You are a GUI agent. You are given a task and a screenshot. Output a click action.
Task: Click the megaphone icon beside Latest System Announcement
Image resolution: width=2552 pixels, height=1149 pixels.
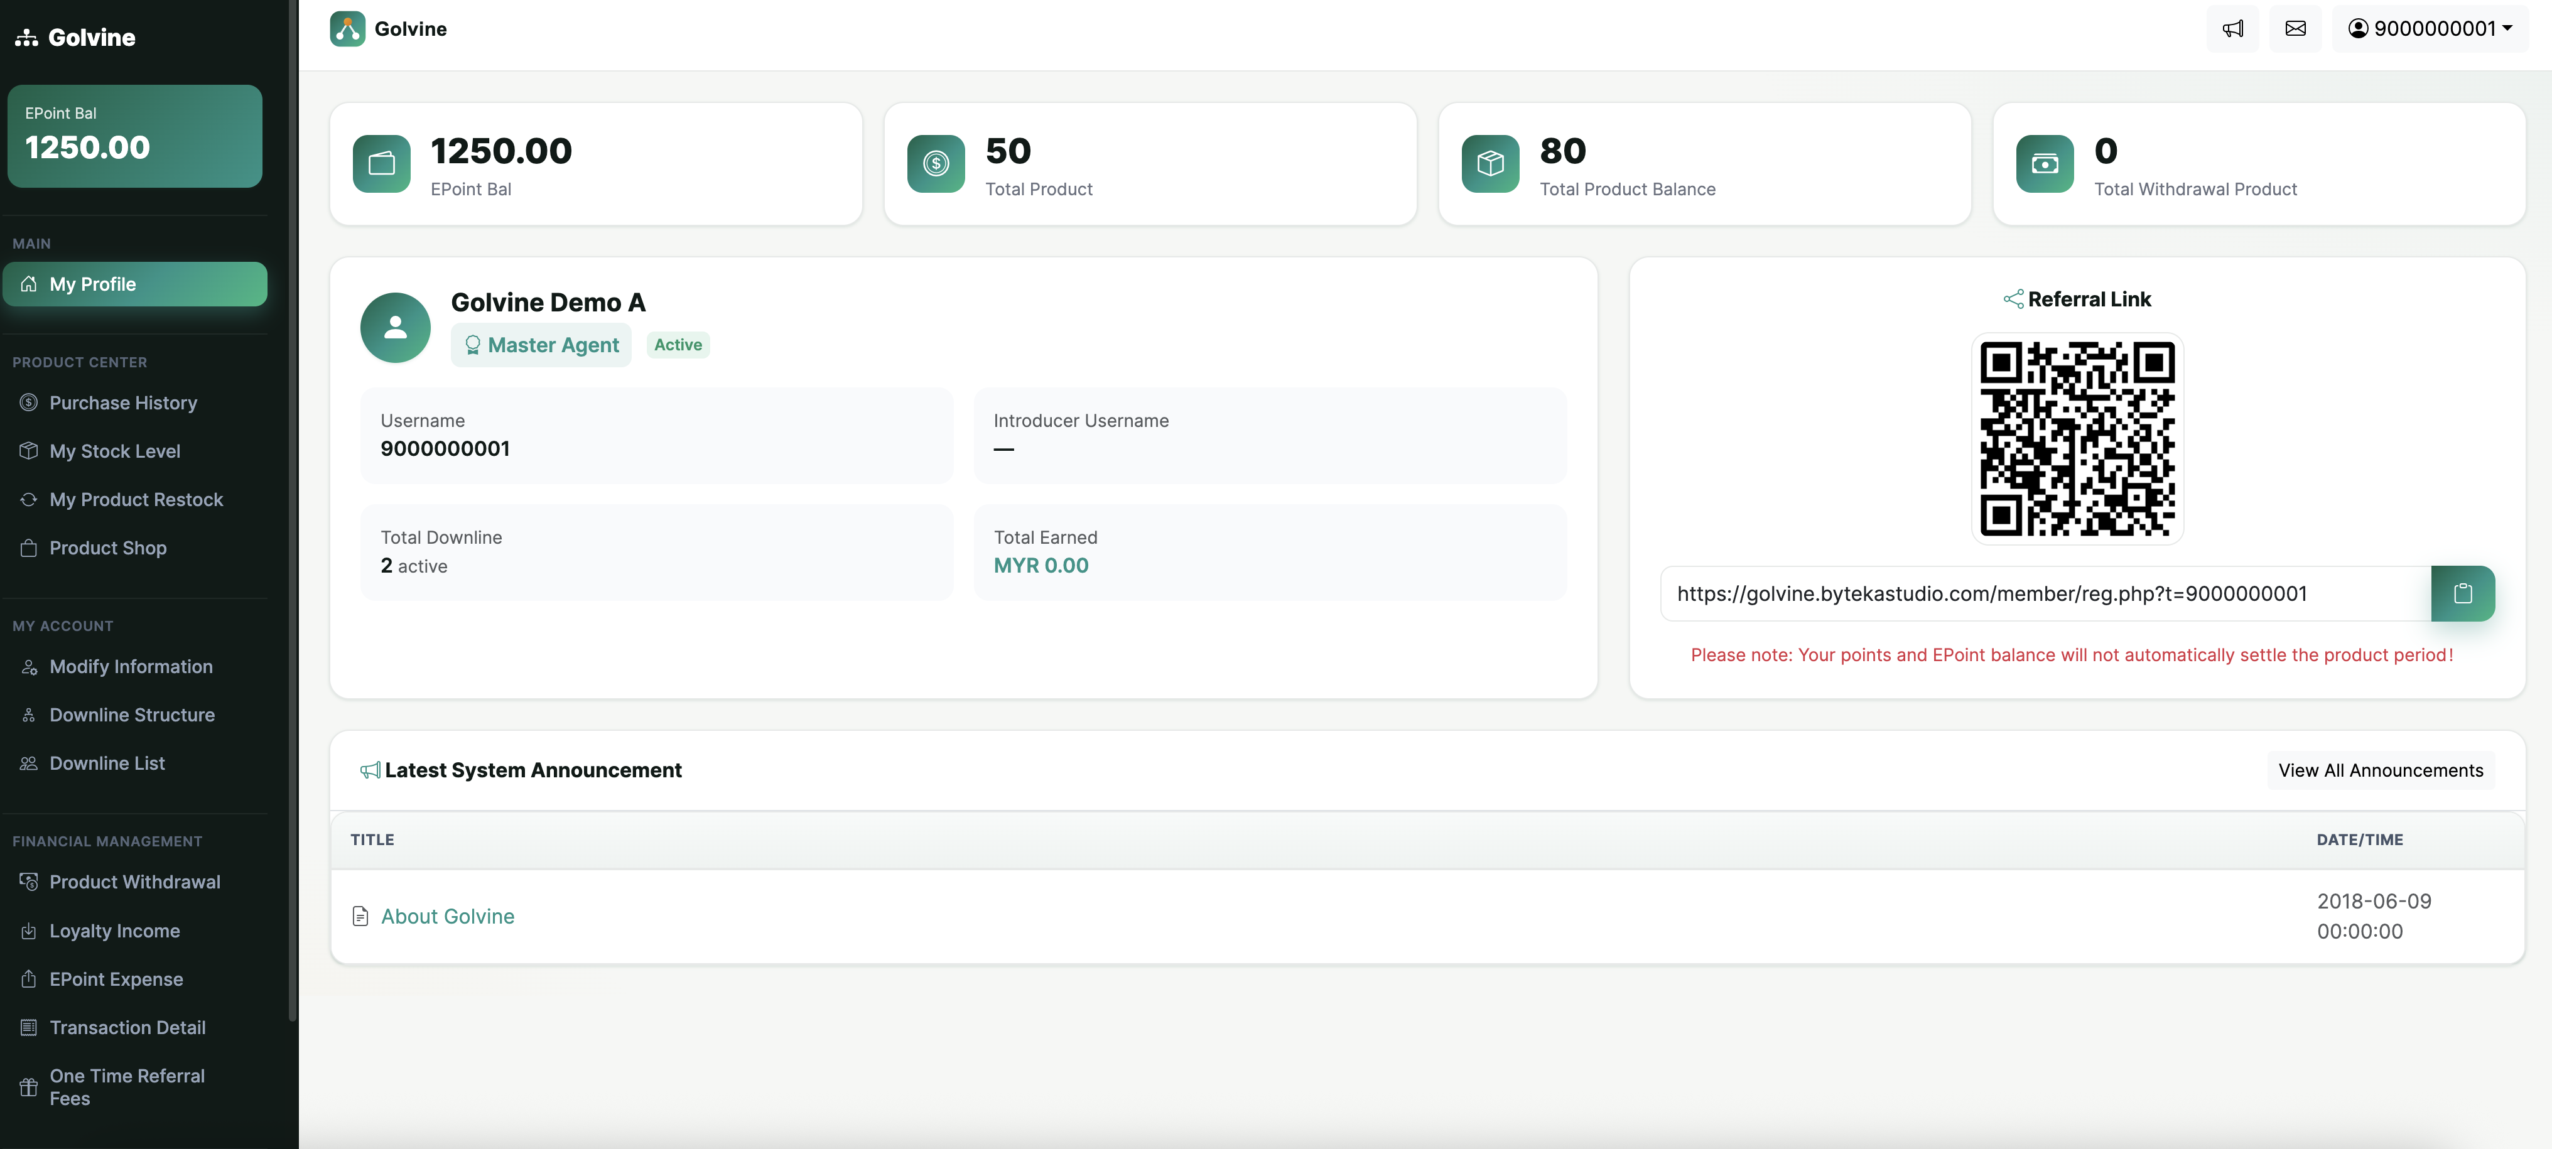(x=370, y=770)
